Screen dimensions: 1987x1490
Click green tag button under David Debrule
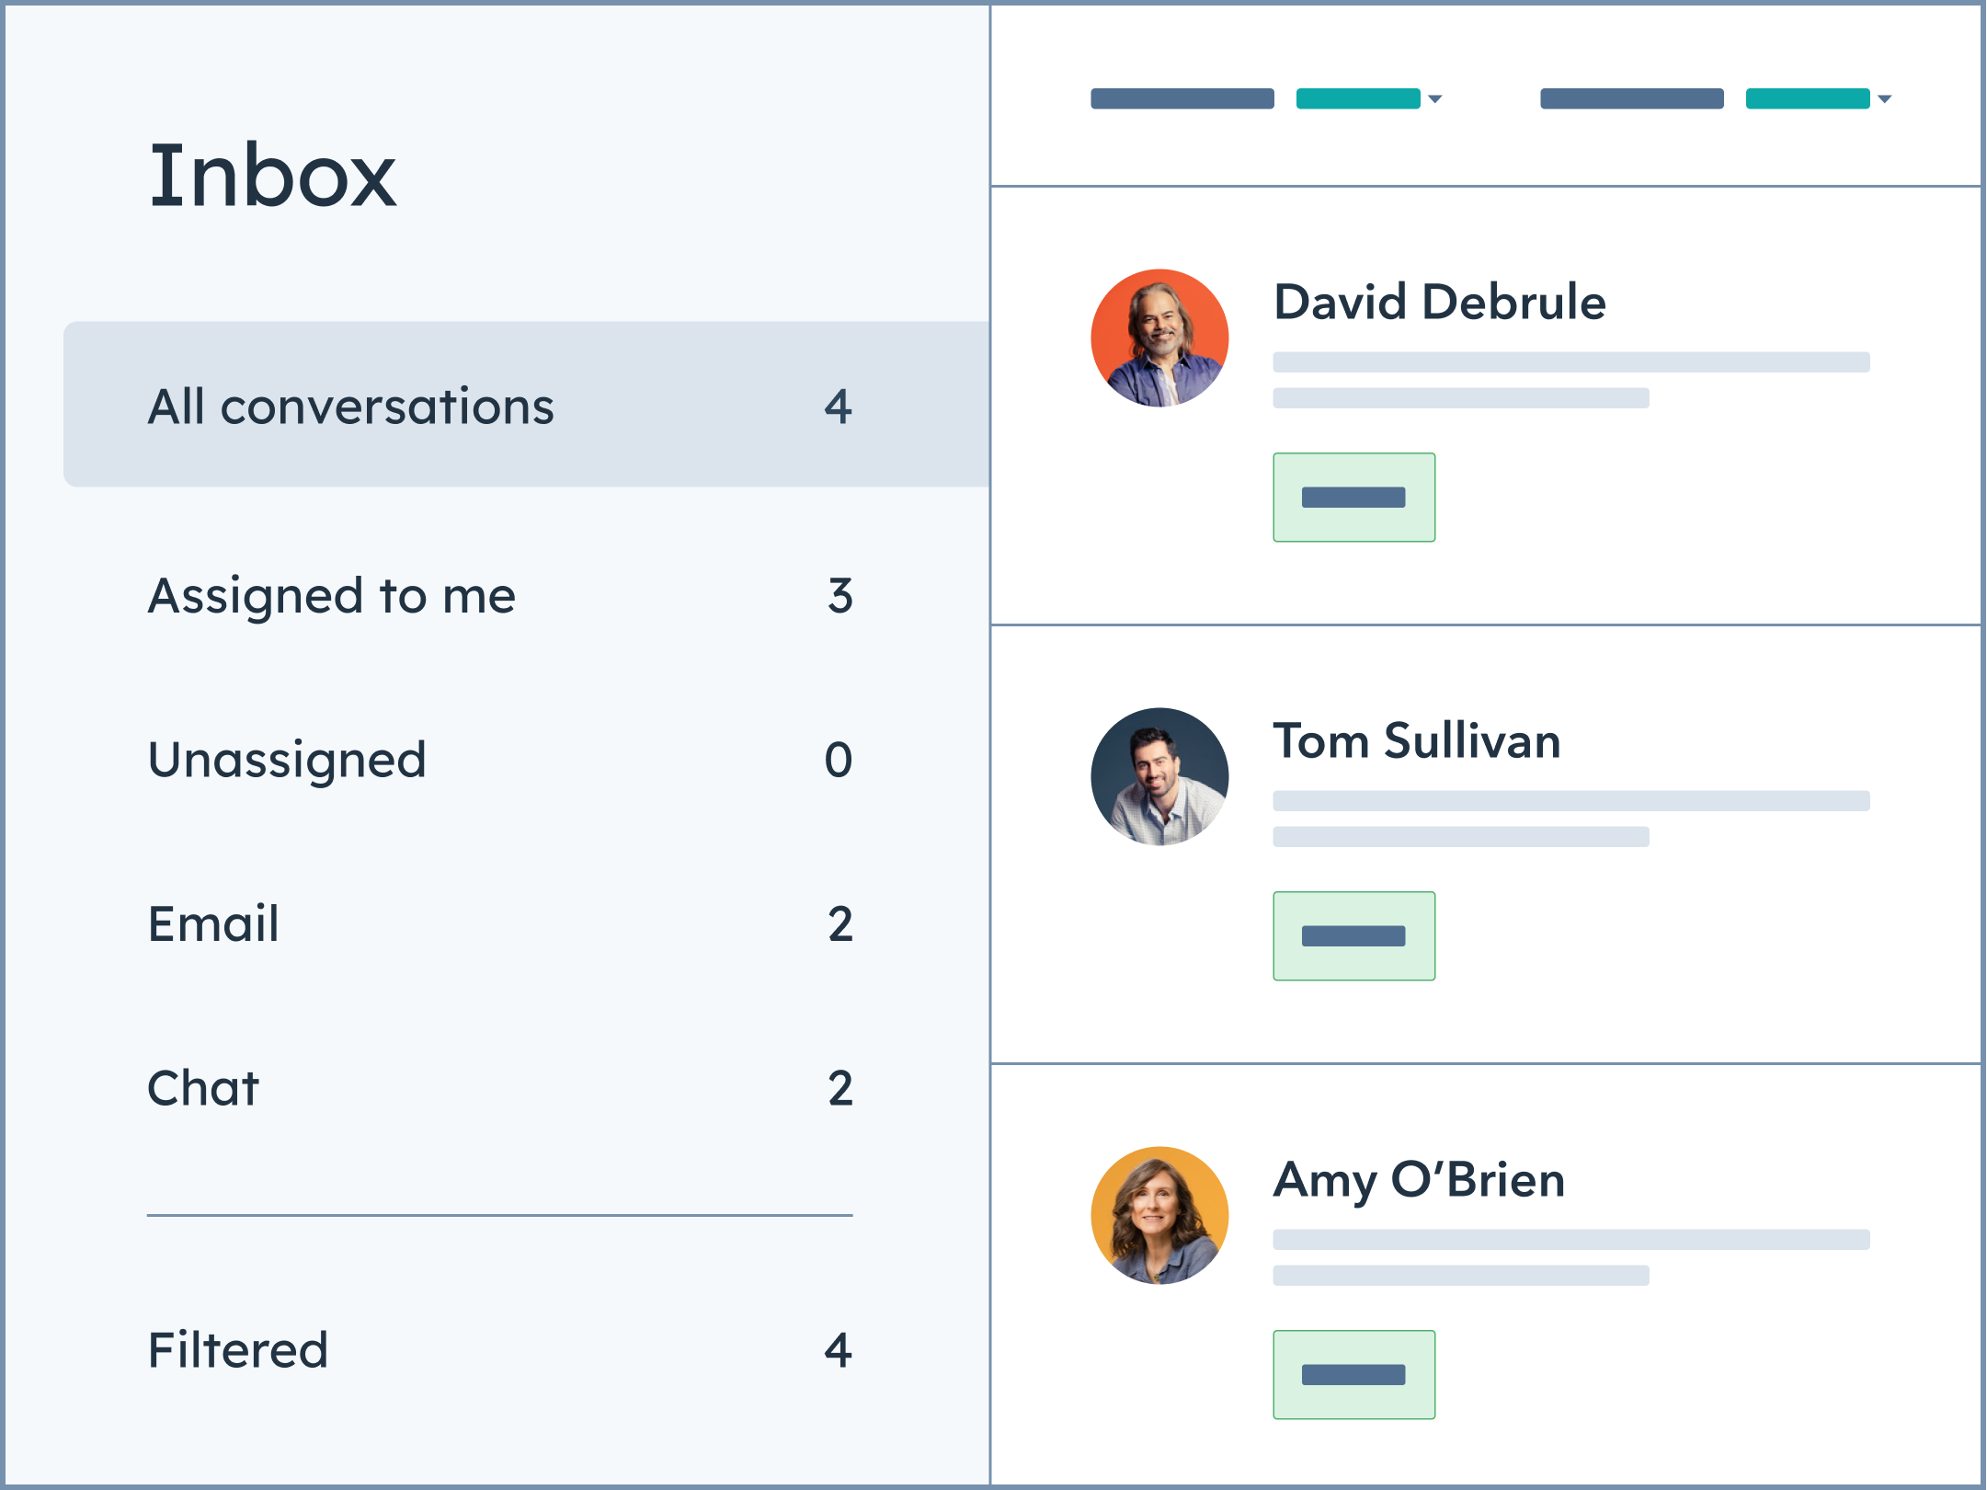1353,498
